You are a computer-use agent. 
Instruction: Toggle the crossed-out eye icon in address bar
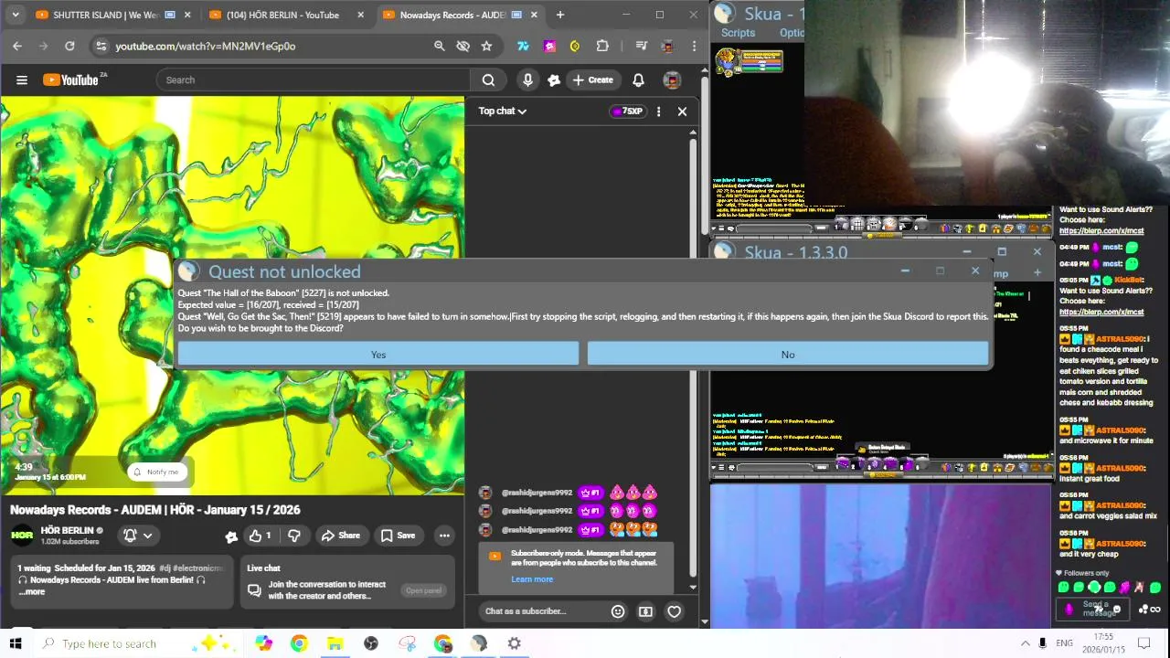(463, 46)
